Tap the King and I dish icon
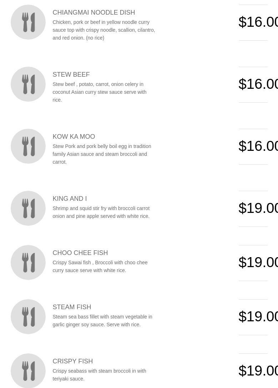 tap(28, 208)
